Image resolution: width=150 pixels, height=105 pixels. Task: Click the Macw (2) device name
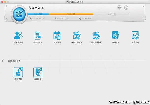coord(35,8)
